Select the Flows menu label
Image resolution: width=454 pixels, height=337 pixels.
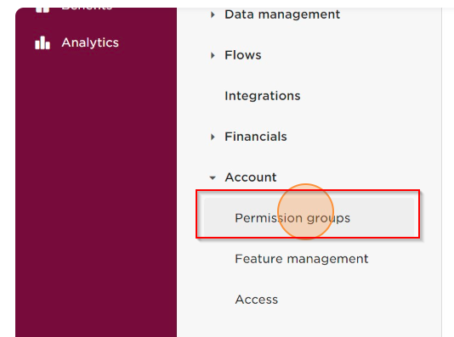tap(243, 55)
